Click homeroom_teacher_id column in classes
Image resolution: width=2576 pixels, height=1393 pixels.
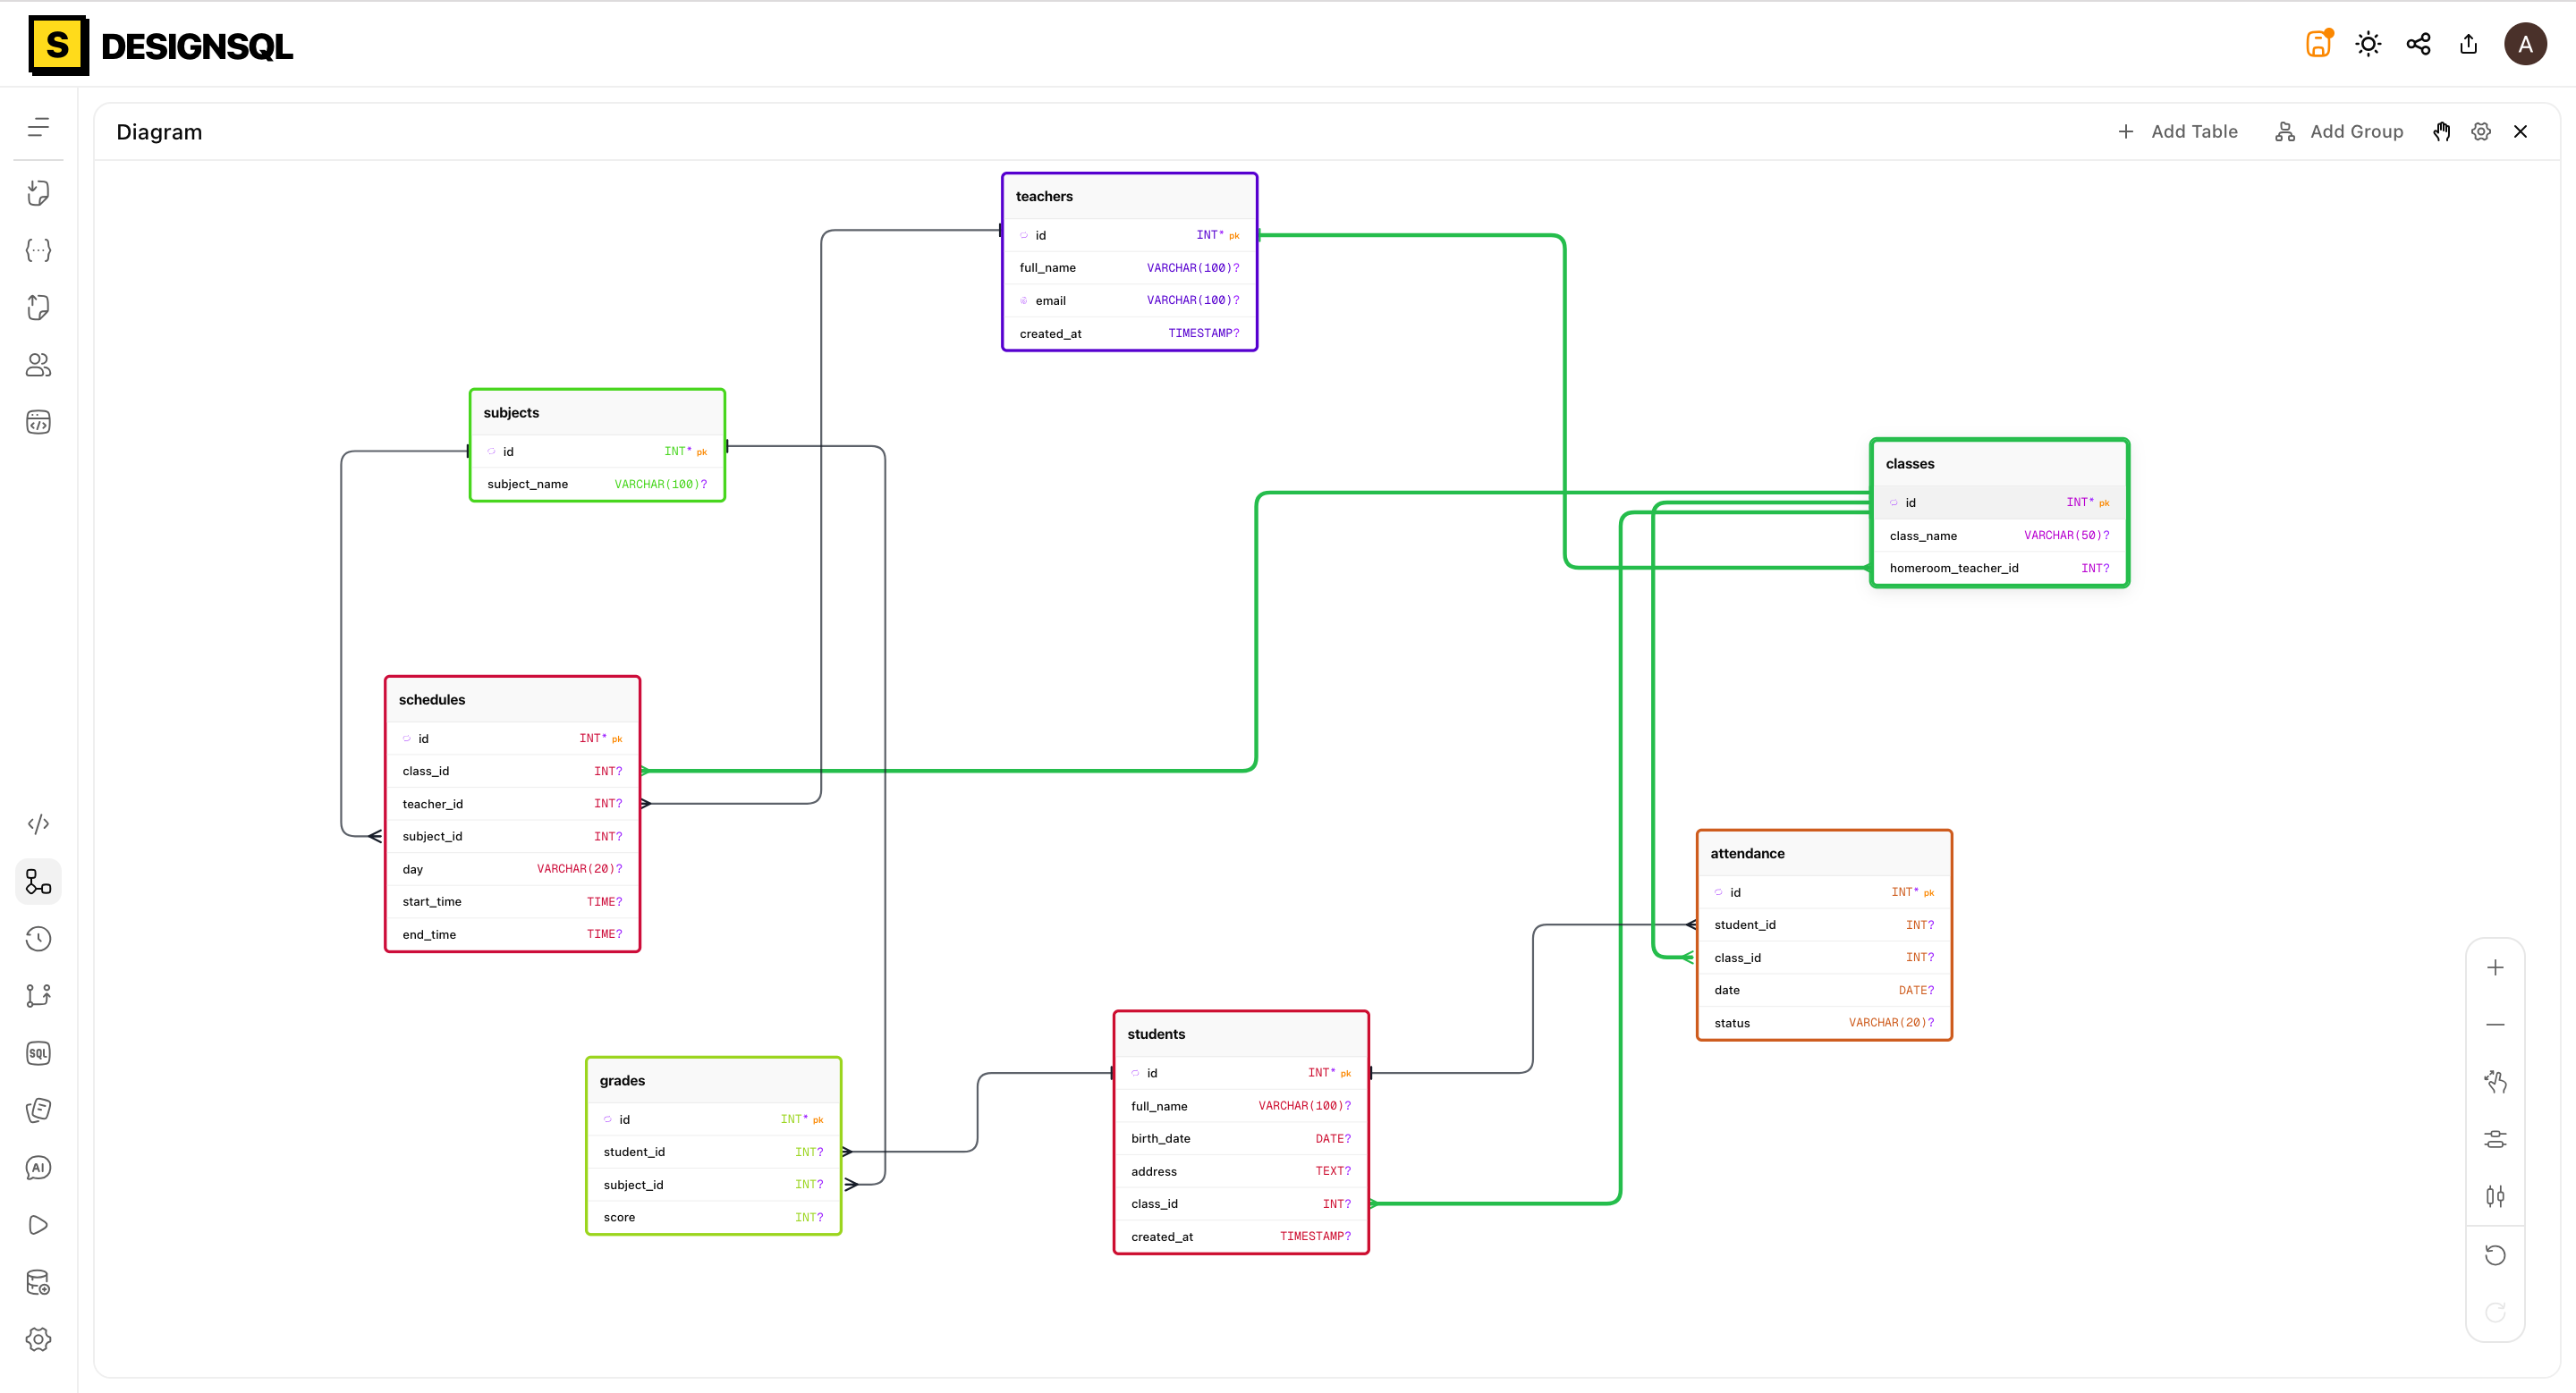click(1999, 568)
